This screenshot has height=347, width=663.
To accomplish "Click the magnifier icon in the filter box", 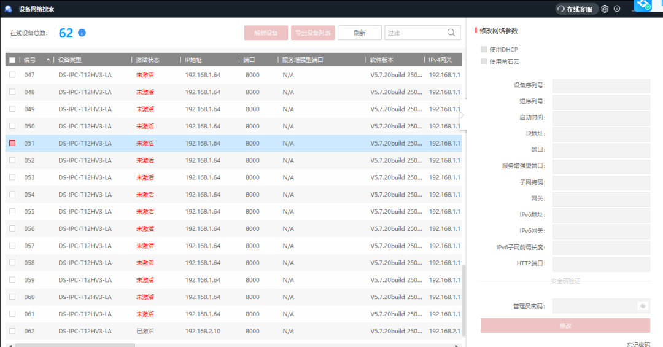I will point(451,33).
